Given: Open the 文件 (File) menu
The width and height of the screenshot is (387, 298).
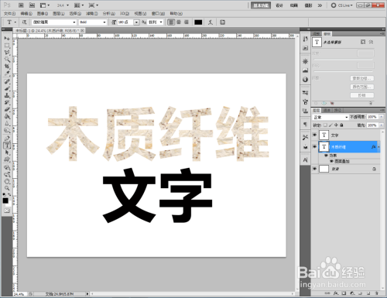Looking at the screenshot, I should (x=9, y=13).
